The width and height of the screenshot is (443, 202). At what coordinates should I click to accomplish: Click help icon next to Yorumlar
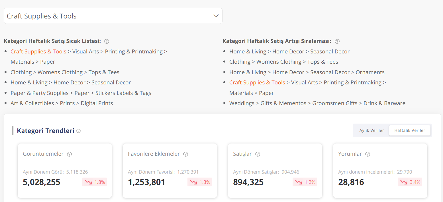tap(368, 154)
